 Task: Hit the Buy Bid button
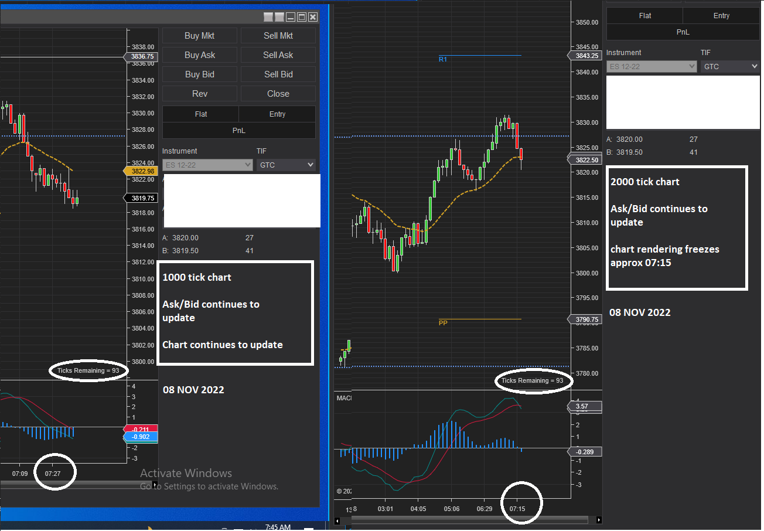coord(200,74)
